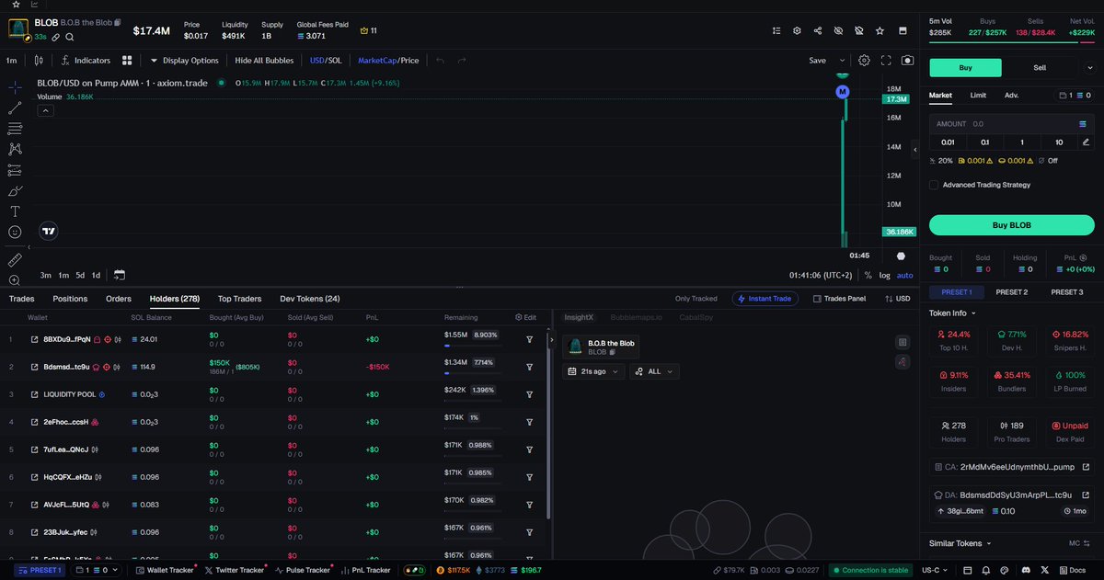
Task: Toggle MarketCap/Price chart mode
Action: point(388,61)
